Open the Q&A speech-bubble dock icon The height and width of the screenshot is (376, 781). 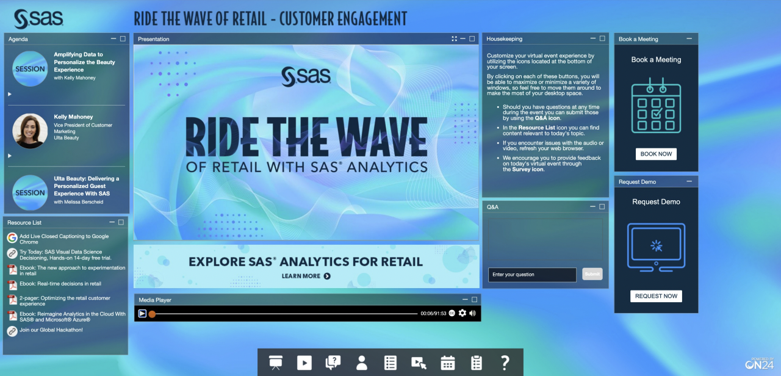click(333, 363)
